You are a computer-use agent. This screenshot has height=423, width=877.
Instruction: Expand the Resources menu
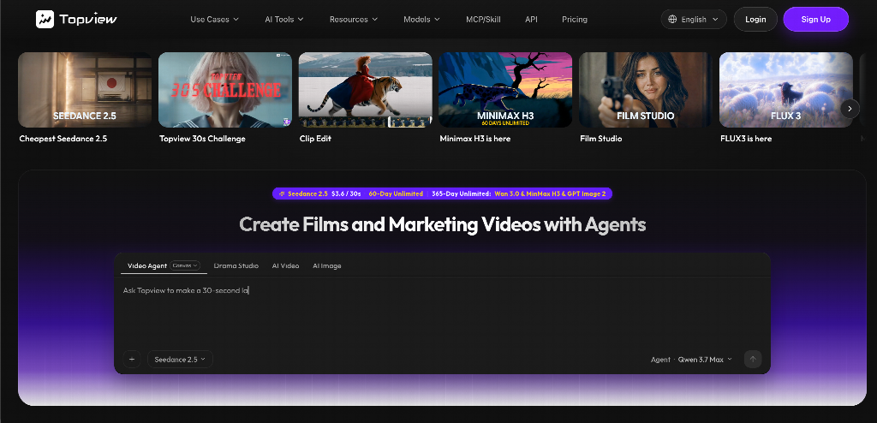pyautogui.click(x=354, y=19)
